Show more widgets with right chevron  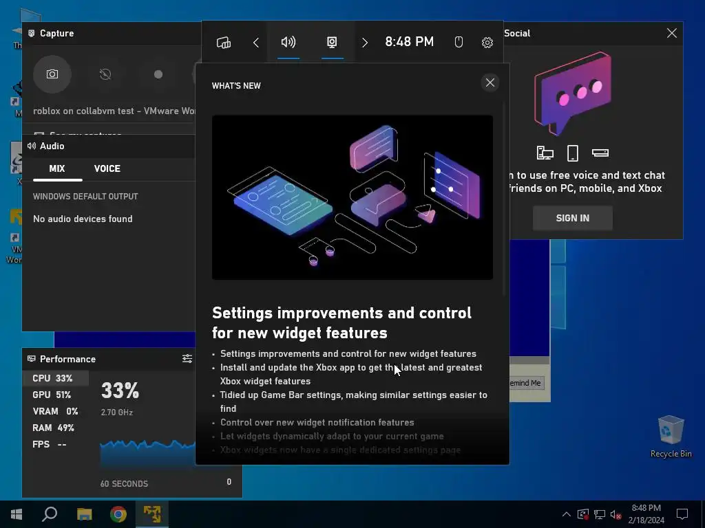[365, 43]
